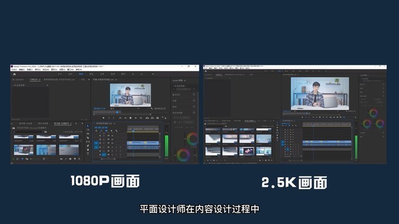Select colorful-screen thumbnail in 2.5K project panel
Image resolution: width=399 pixels, height=224 pixels.
247,151
